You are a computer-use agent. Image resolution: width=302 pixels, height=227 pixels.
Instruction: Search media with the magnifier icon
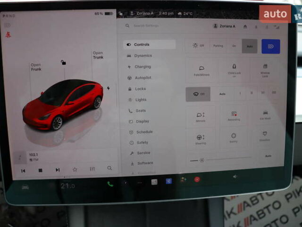[109, 168]
